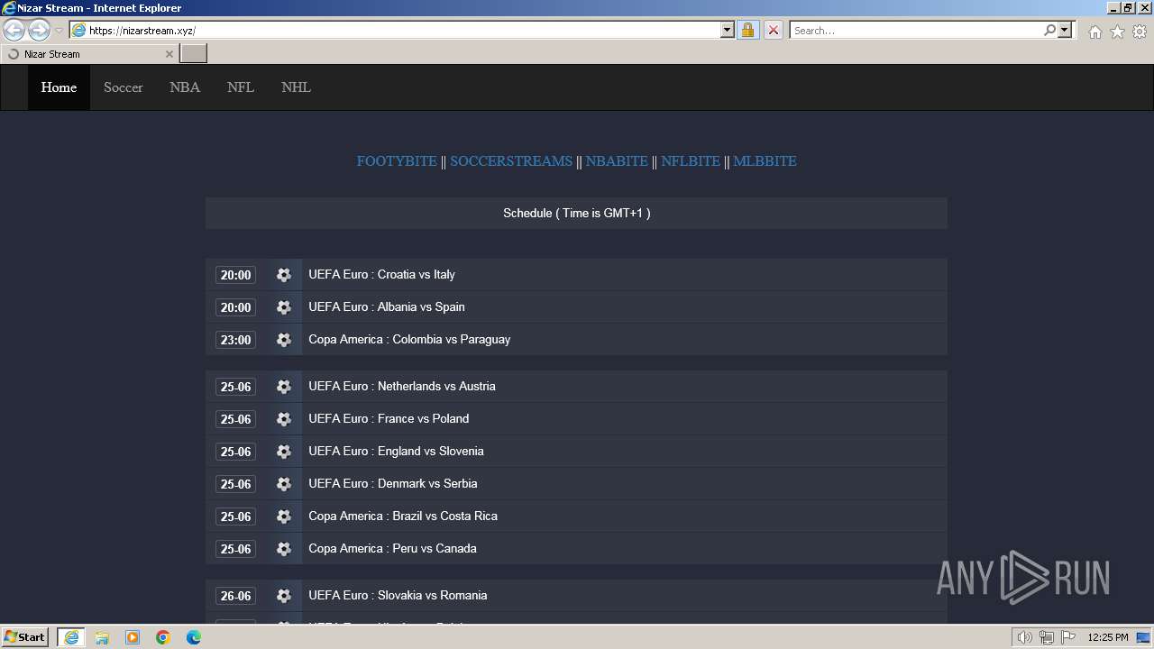Launch Google Chrome from taskbar

point(163,637)
